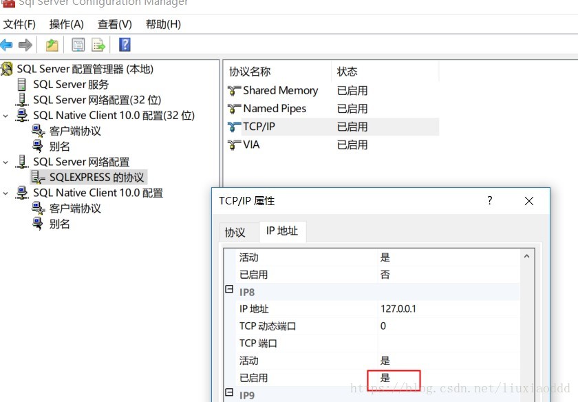Select 客户端协议 under SQL Native Client 10.0 配置
The width and height of the screenshot is (578, 402).
point(75,209)
